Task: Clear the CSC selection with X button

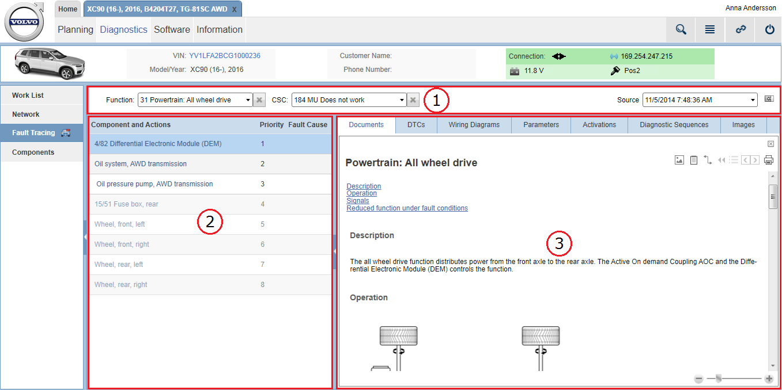Action: (x=413, y=100)
